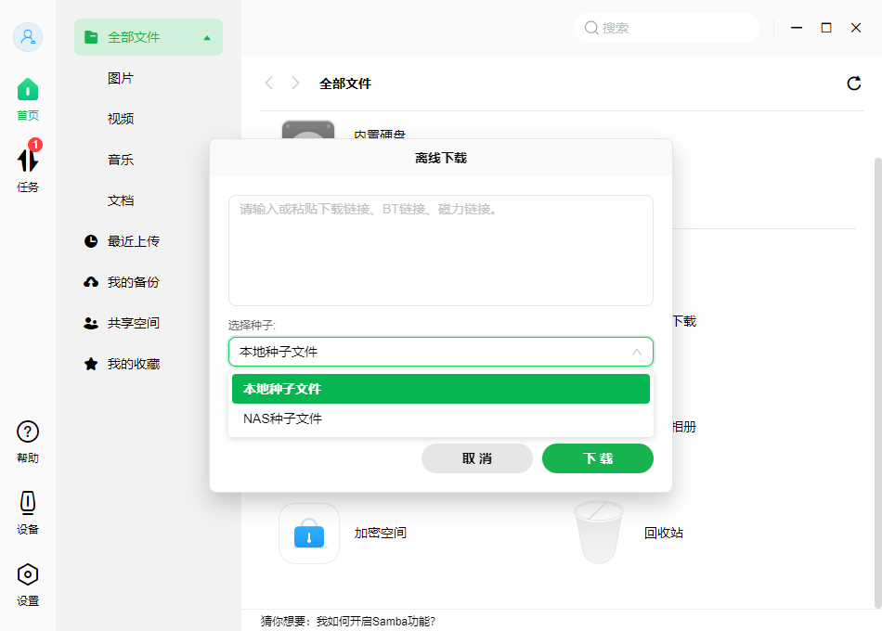882x631 pixels.
Task: Switch to the 视频 section
Action: tap(121, 119)
